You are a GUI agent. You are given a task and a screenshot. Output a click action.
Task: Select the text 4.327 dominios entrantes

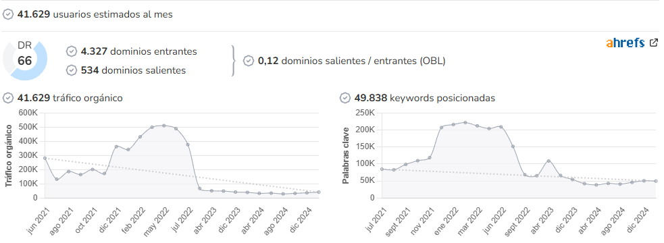[x=139, y=52]
